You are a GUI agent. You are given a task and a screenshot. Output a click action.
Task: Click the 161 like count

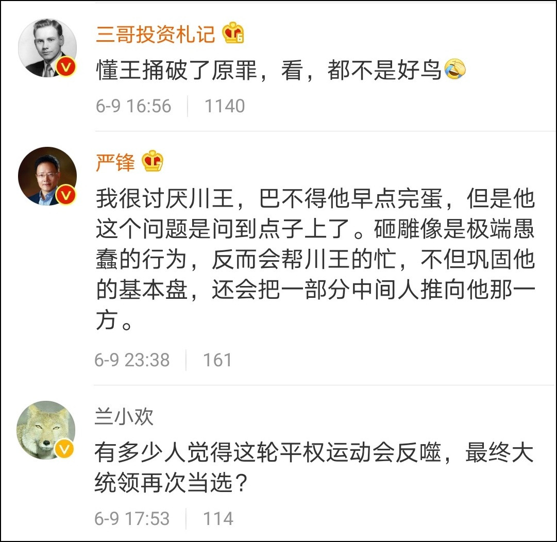[x=217, y=360]
